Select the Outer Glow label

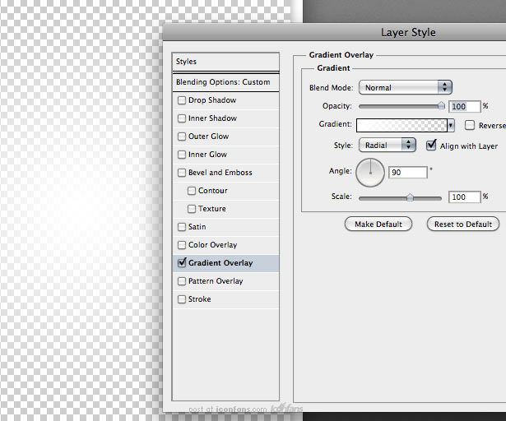208,136
